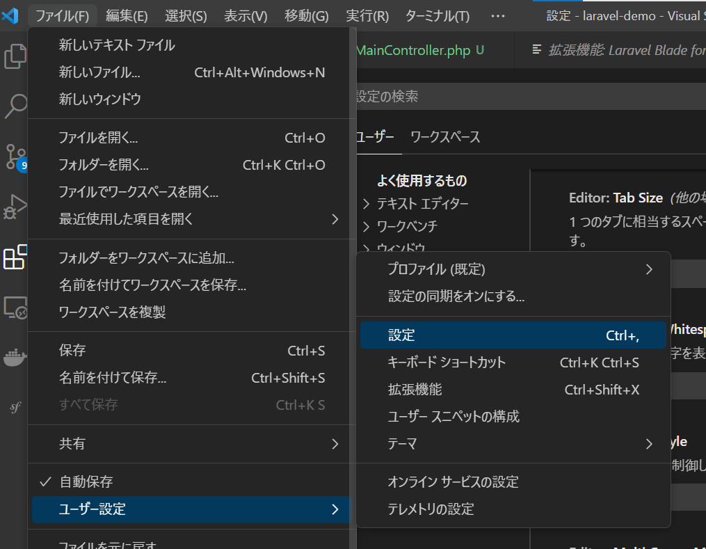Open the 表示(V) menu

(246, 16)
